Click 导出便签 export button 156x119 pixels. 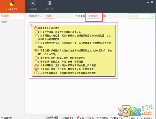(x=68, y=118)
